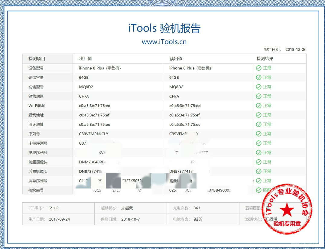Select the 销售型号 row label
325x249 pixels.
click(x=36, y=87)
